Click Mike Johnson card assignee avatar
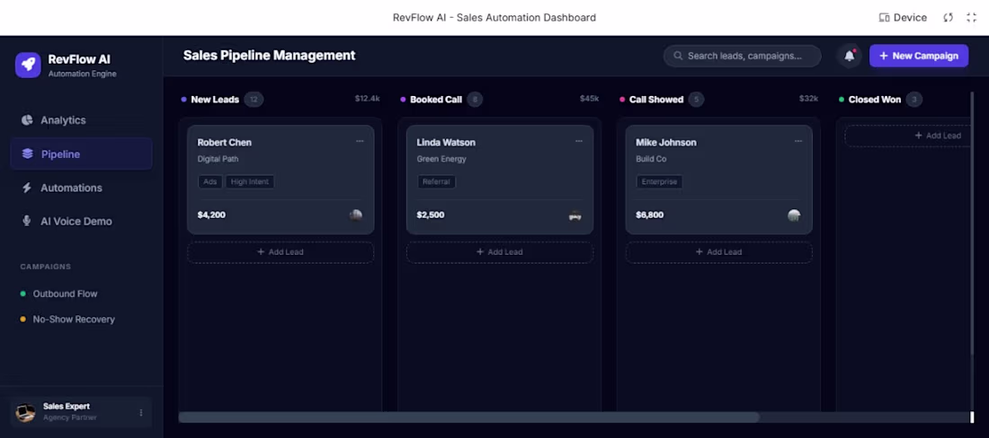This screenshot has height=438, width=989. pyautogui.click(x=794, y=215)
